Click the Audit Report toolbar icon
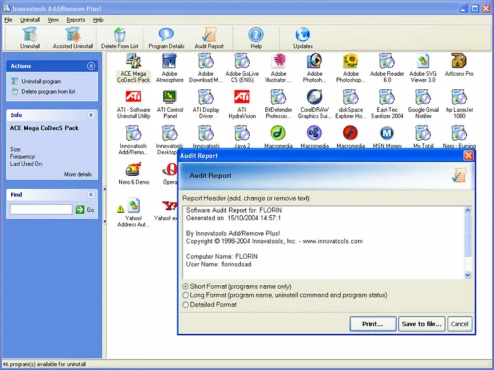This screenshot has width=494, height=370. 209,38
